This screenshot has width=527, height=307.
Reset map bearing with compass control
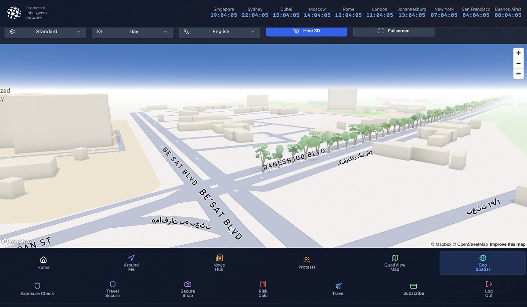[x=519, y=74]
